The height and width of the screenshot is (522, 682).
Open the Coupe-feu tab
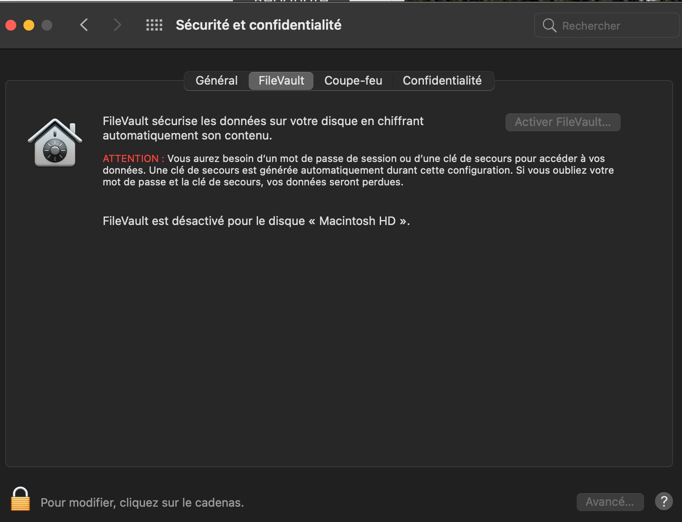[x=353, y=81]
